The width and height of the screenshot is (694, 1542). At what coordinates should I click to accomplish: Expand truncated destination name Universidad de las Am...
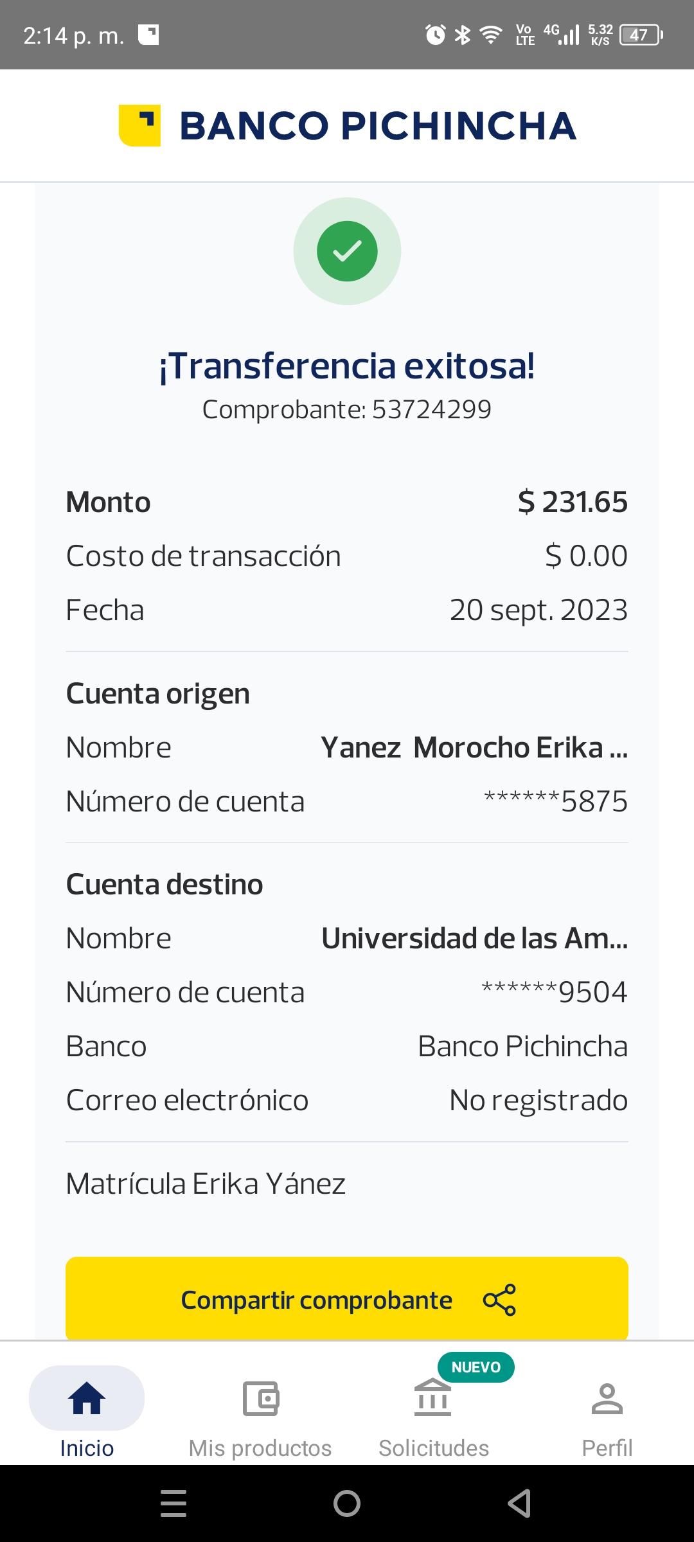(474, 938)
